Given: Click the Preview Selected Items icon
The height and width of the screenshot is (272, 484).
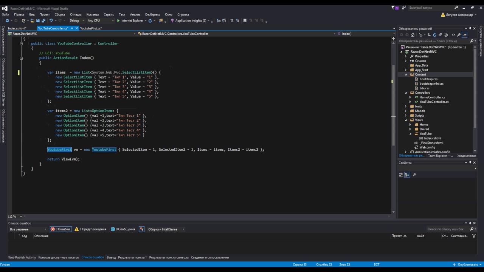Looking at the screenshot, I should pos(464,35).
